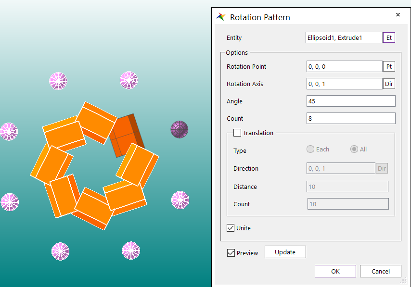Image resolution: width=411 pixels, height=287 pixels.
Task: Click the Pt rotation point picker
Action: [389, 66]
